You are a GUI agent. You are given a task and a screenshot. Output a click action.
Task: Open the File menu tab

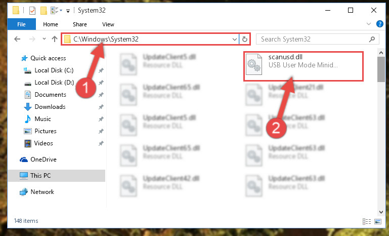click(x=21, y=24)
